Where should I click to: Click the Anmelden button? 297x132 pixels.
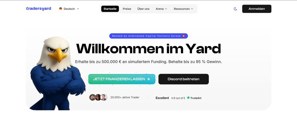tap(257, 9)
